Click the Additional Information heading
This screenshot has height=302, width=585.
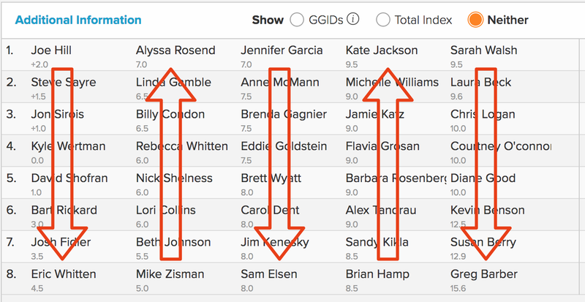(x=78, y=20)
